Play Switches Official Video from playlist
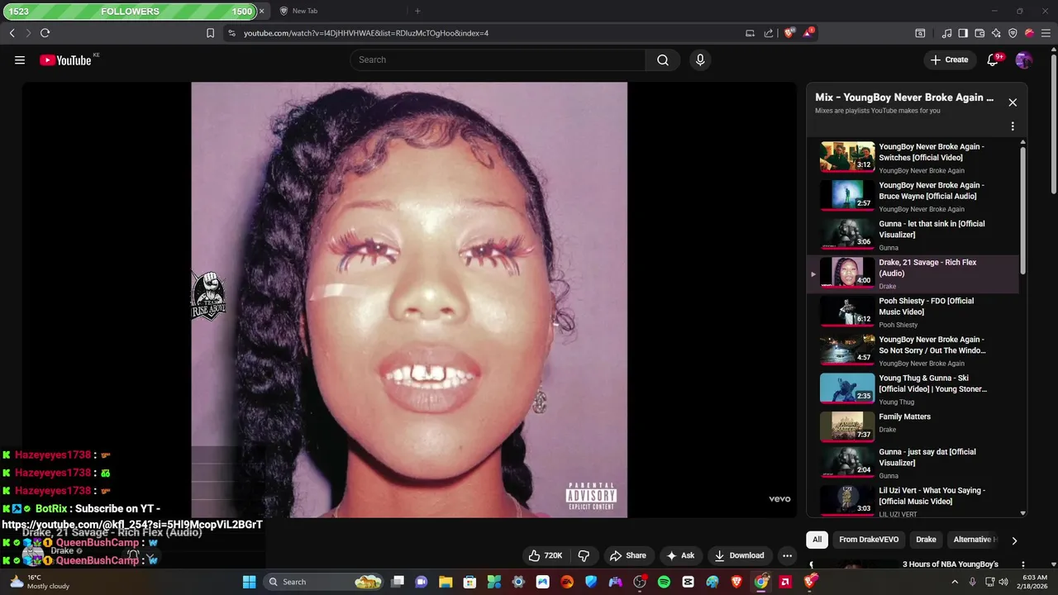The height and width of the screenshot is (595, 1058). click(x=913, y=157)
